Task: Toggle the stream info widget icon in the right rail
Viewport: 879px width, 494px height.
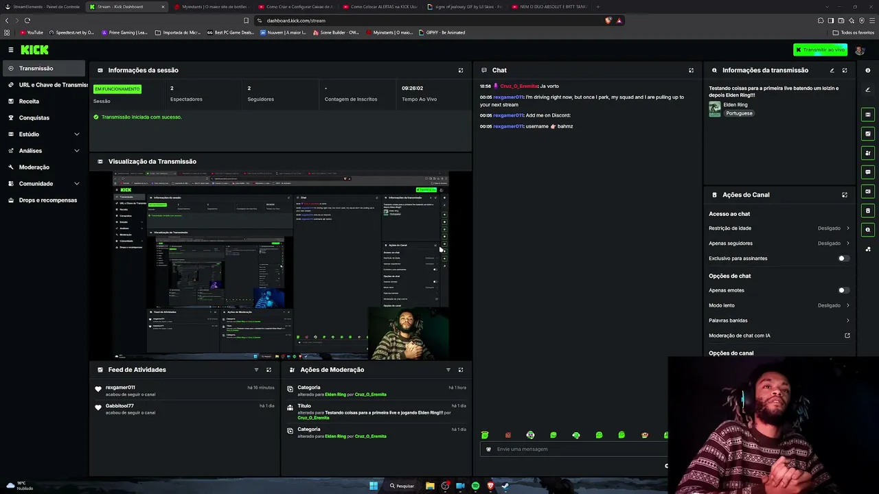Action: pyautogui.click(x=868, y=230)
